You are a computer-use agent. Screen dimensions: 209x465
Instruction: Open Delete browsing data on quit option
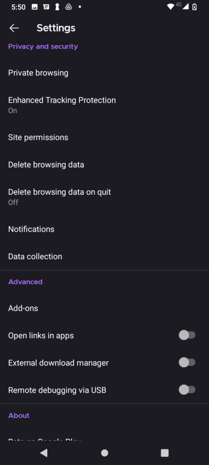pos(104,197)
